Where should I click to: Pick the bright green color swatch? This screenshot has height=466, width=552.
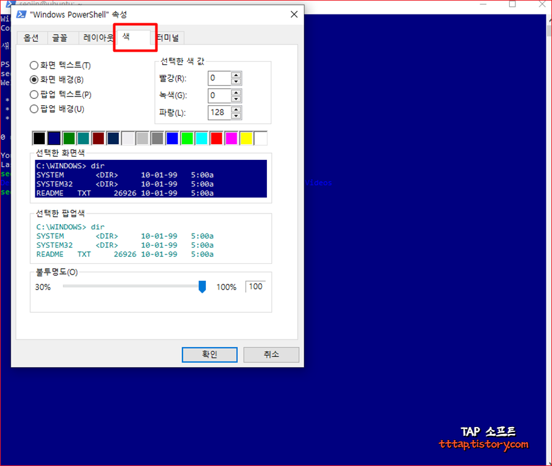187,138
